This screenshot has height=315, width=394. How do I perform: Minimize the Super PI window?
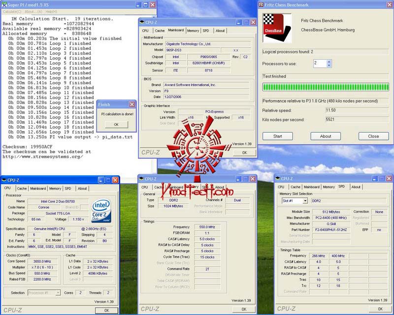coord(138,4)
